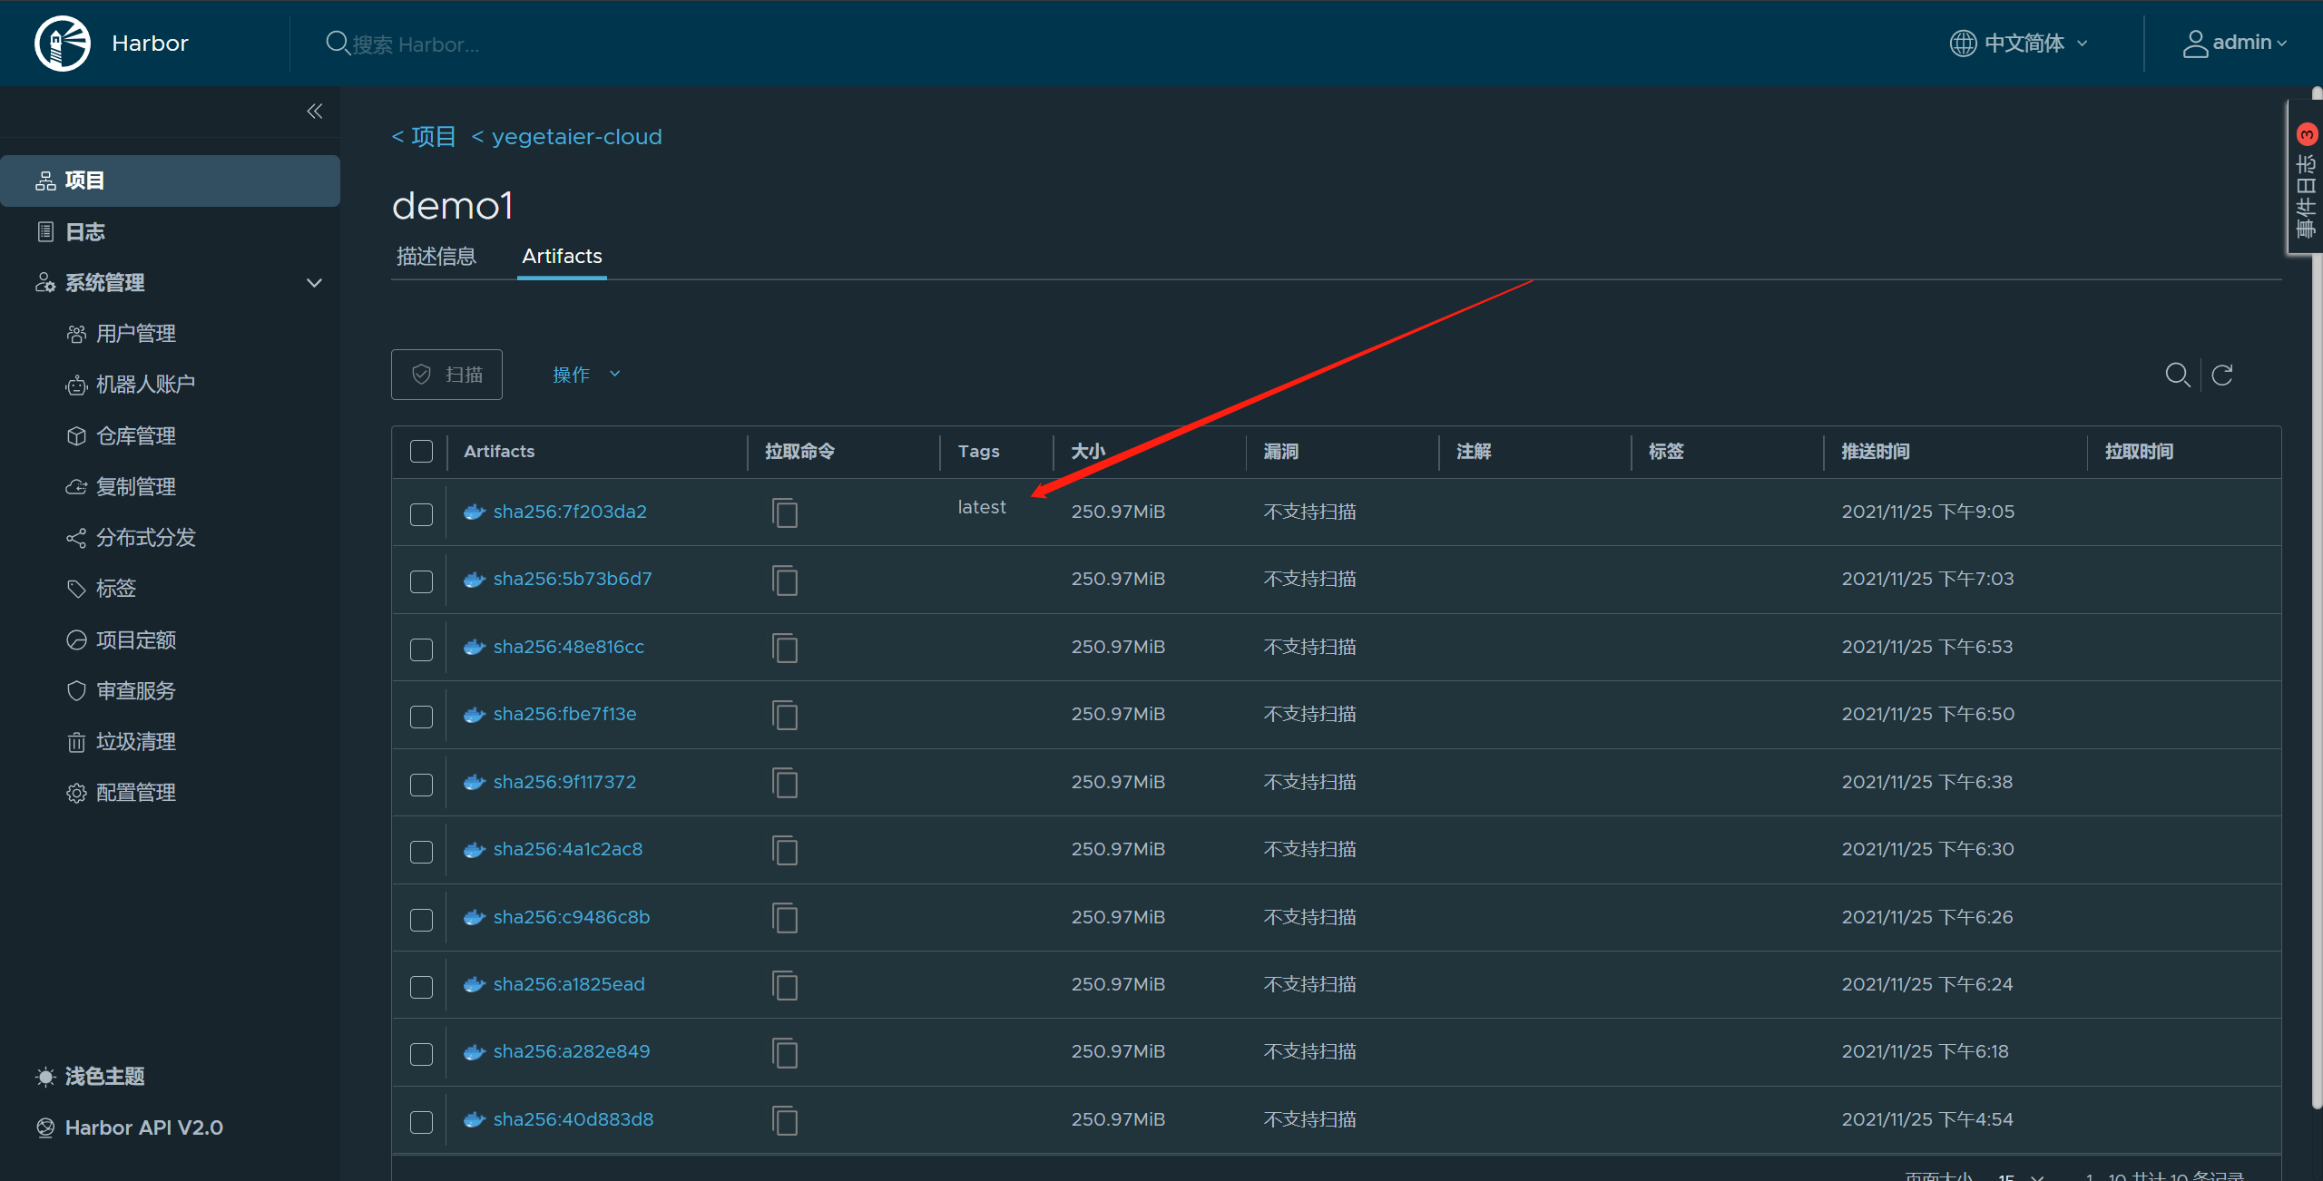Viewport: 2323px width, 1181px height.
Task: Open the 操作 actions dropdown
Action: 586,375
